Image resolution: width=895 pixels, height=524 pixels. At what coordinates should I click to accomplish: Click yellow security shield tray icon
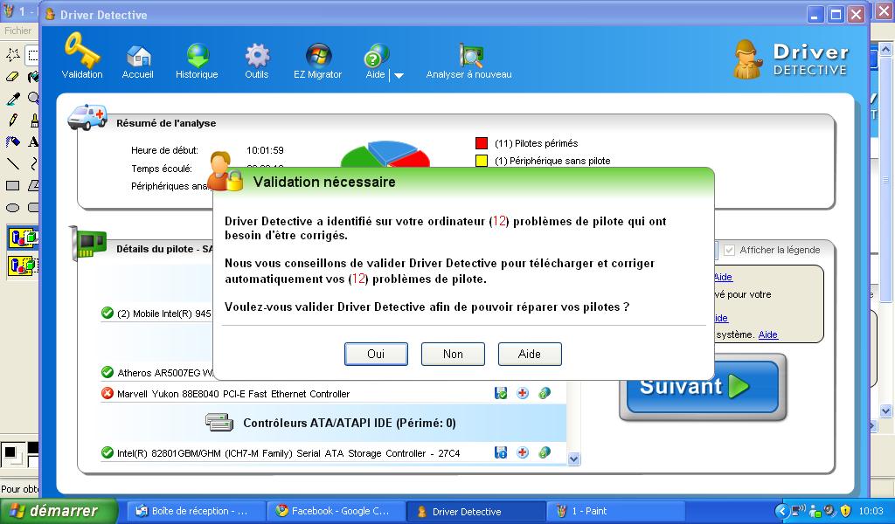click(846, 512)
